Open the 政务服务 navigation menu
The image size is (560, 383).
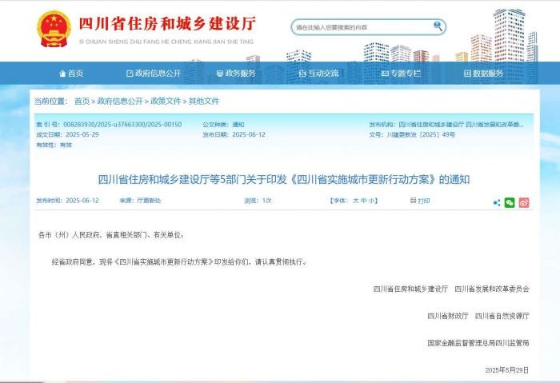[236, 74]
